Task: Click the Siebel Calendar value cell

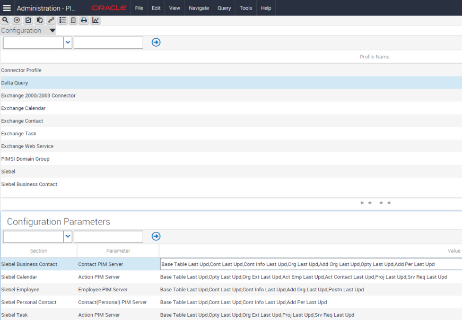Action: [x=311, y=276]
